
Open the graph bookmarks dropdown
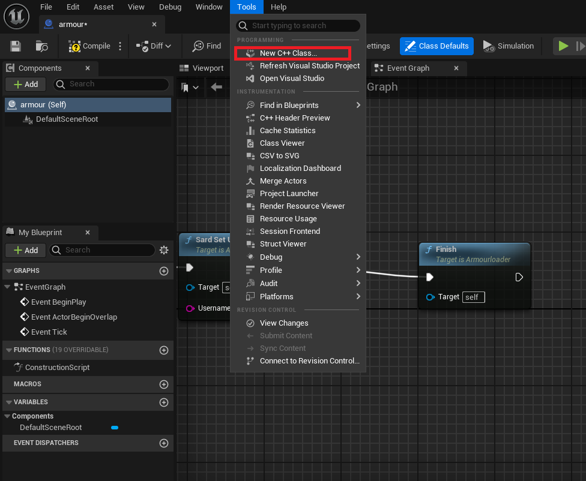[x=190, y=88]
